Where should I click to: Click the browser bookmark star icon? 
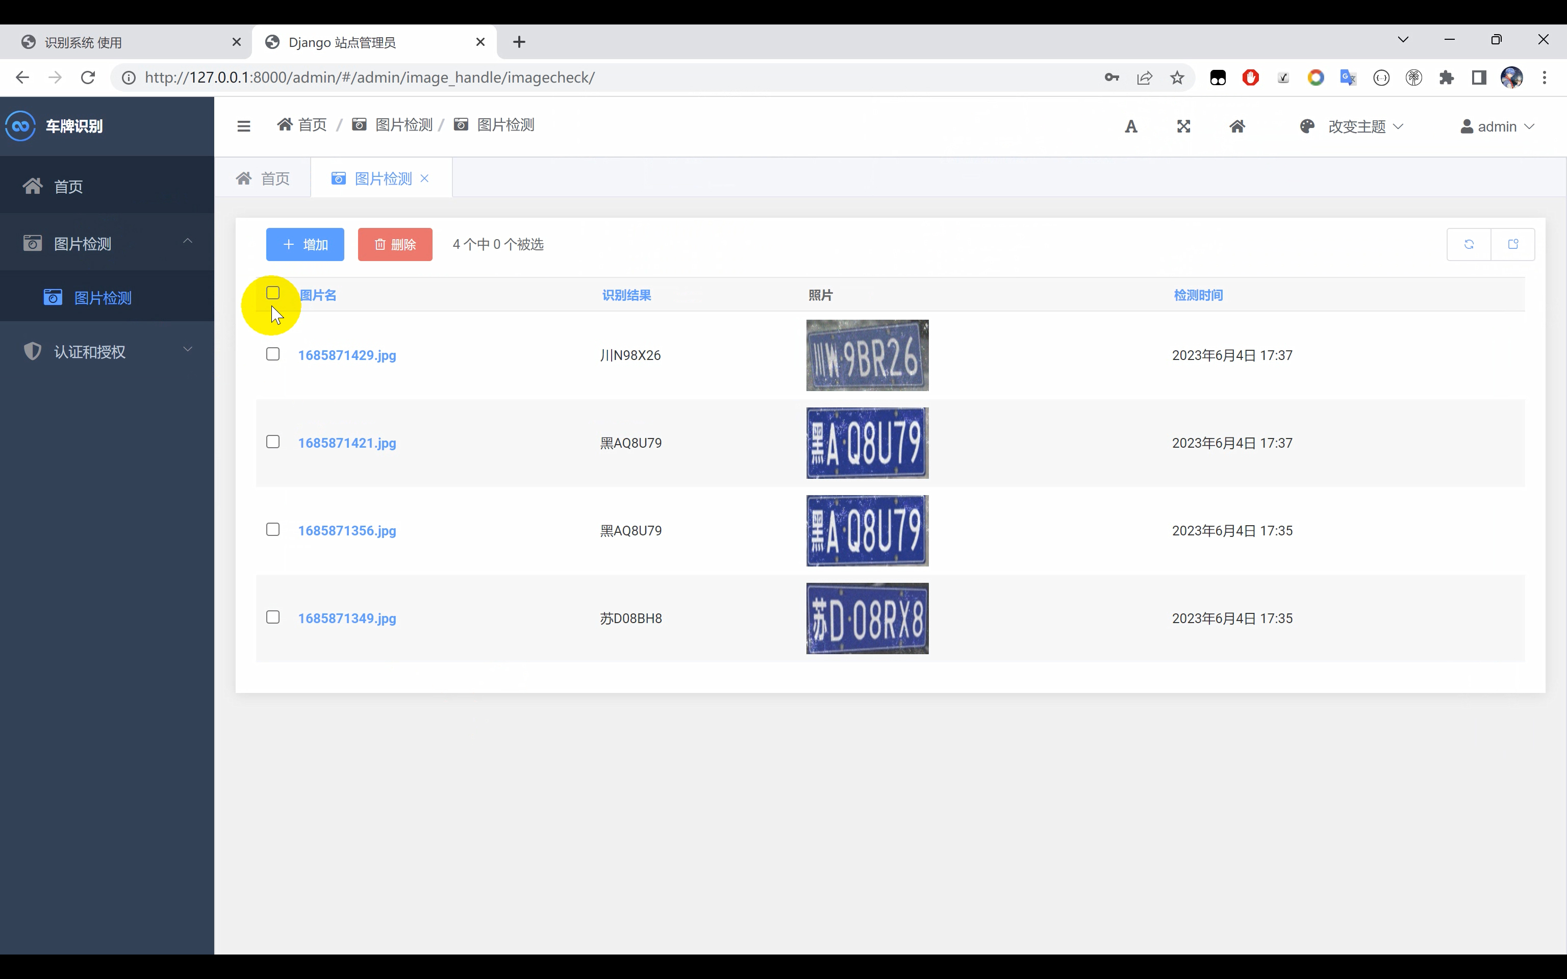coord(1177,78)
